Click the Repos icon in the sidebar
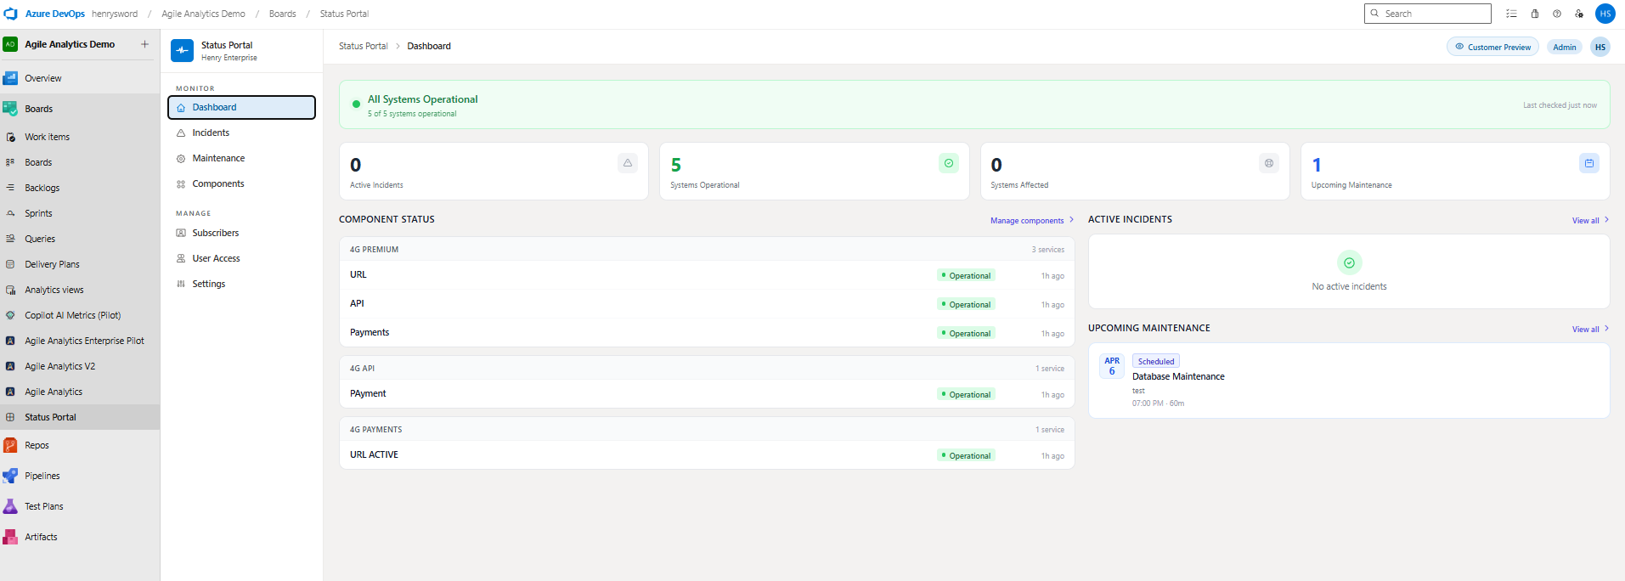 (x=10, y=445)
